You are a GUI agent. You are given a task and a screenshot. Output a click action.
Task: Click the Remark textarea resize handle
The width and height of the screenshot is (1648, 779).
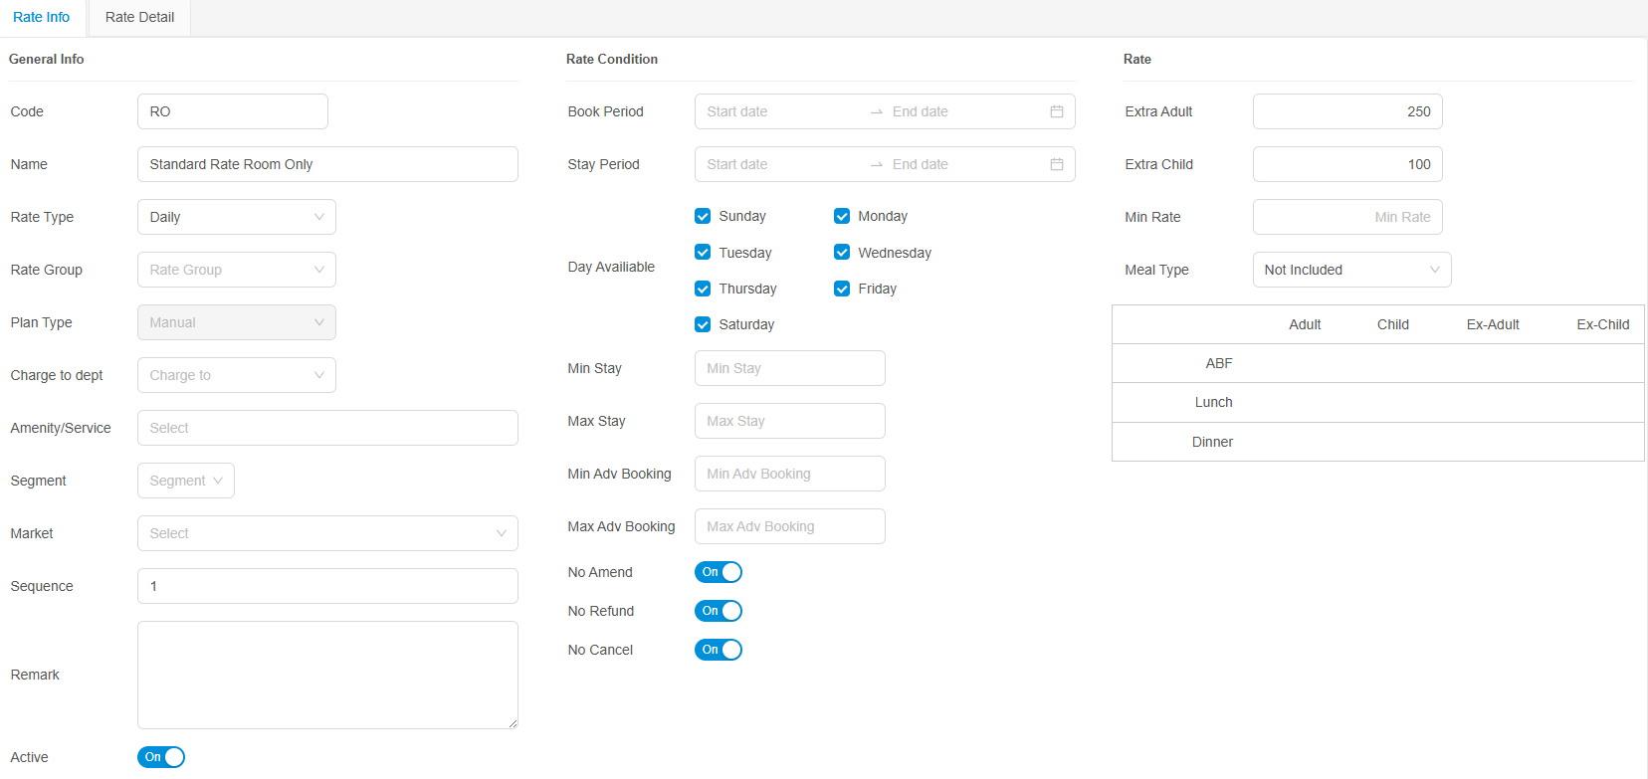[513, 723]
